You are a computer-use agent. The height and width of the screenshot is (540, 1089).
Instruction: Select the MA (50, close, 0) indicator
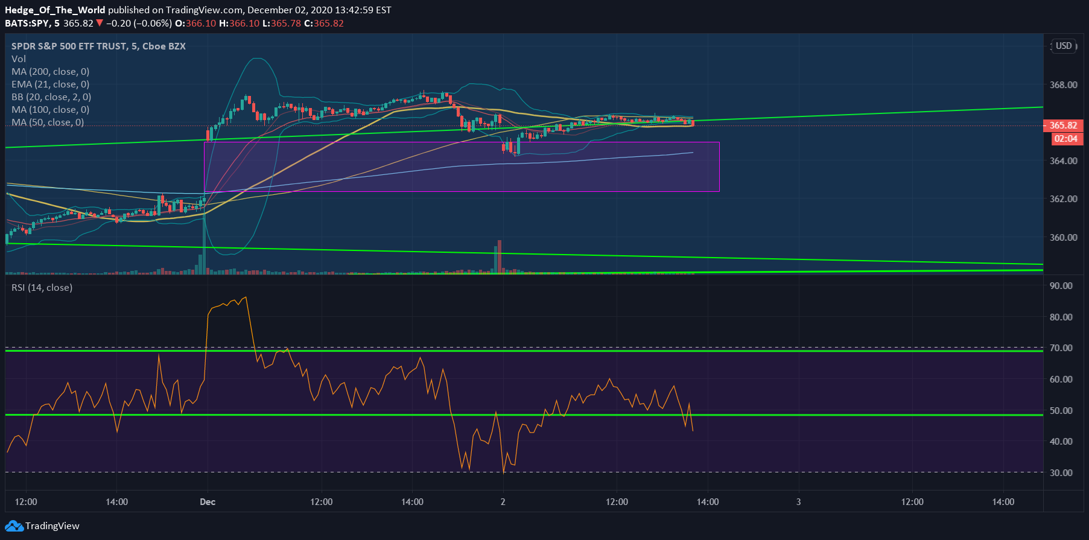point(48,122)
